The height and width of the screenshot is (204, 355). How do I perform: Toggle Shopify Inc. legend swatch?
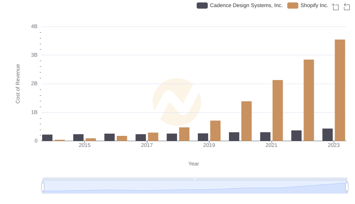[292, 5]
